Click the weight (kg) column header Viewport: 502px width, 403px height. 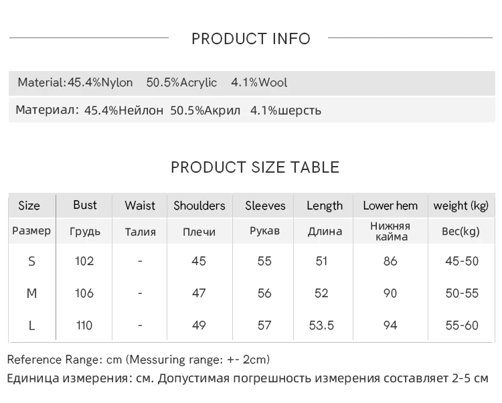pyautogui.click(x=461, y=206)
